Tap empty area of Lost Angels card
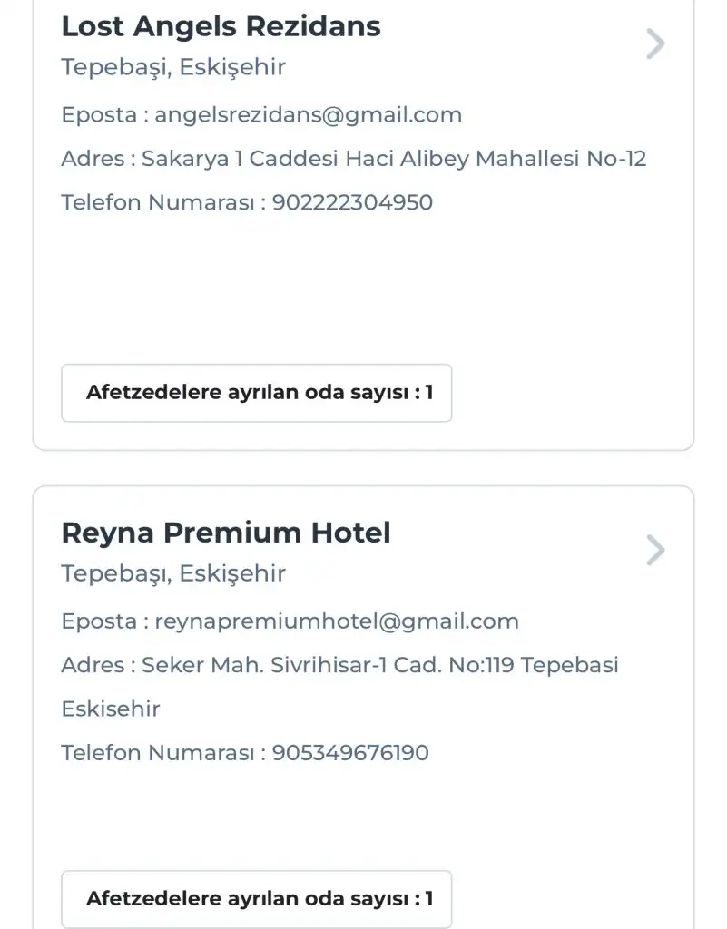 363,290
